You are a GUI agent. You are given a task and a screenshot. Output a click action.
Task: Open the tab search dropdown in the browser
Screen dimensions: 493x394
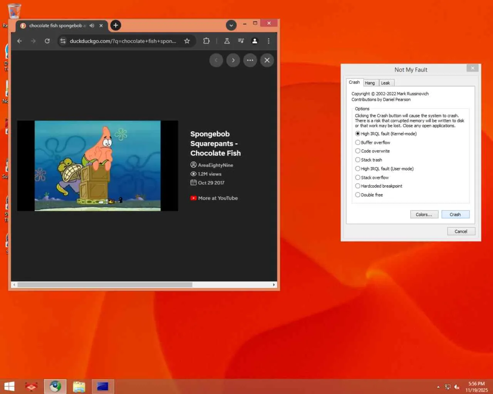[x=231, y=25]
